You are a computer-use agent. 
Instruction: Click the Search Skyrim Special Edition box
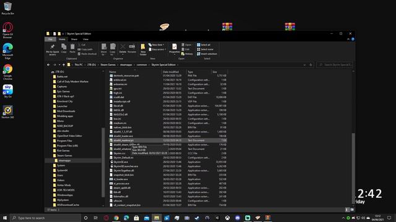(335, 65)
